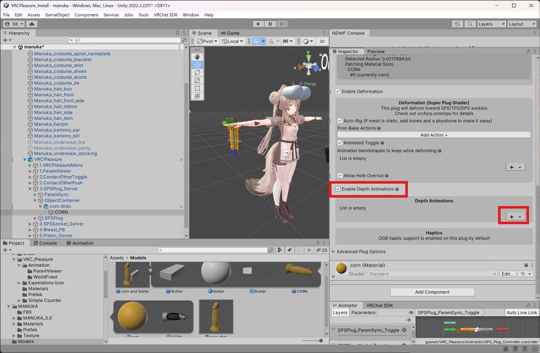
Task: Click the Search by Type icon in Project
Action: [280, 250]
